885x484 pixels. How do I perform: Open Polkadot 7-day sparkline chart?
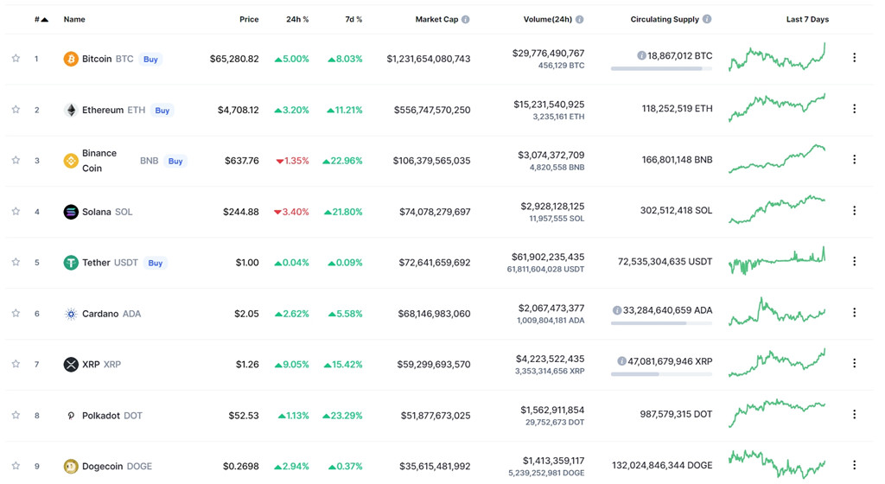click(777, 413)
